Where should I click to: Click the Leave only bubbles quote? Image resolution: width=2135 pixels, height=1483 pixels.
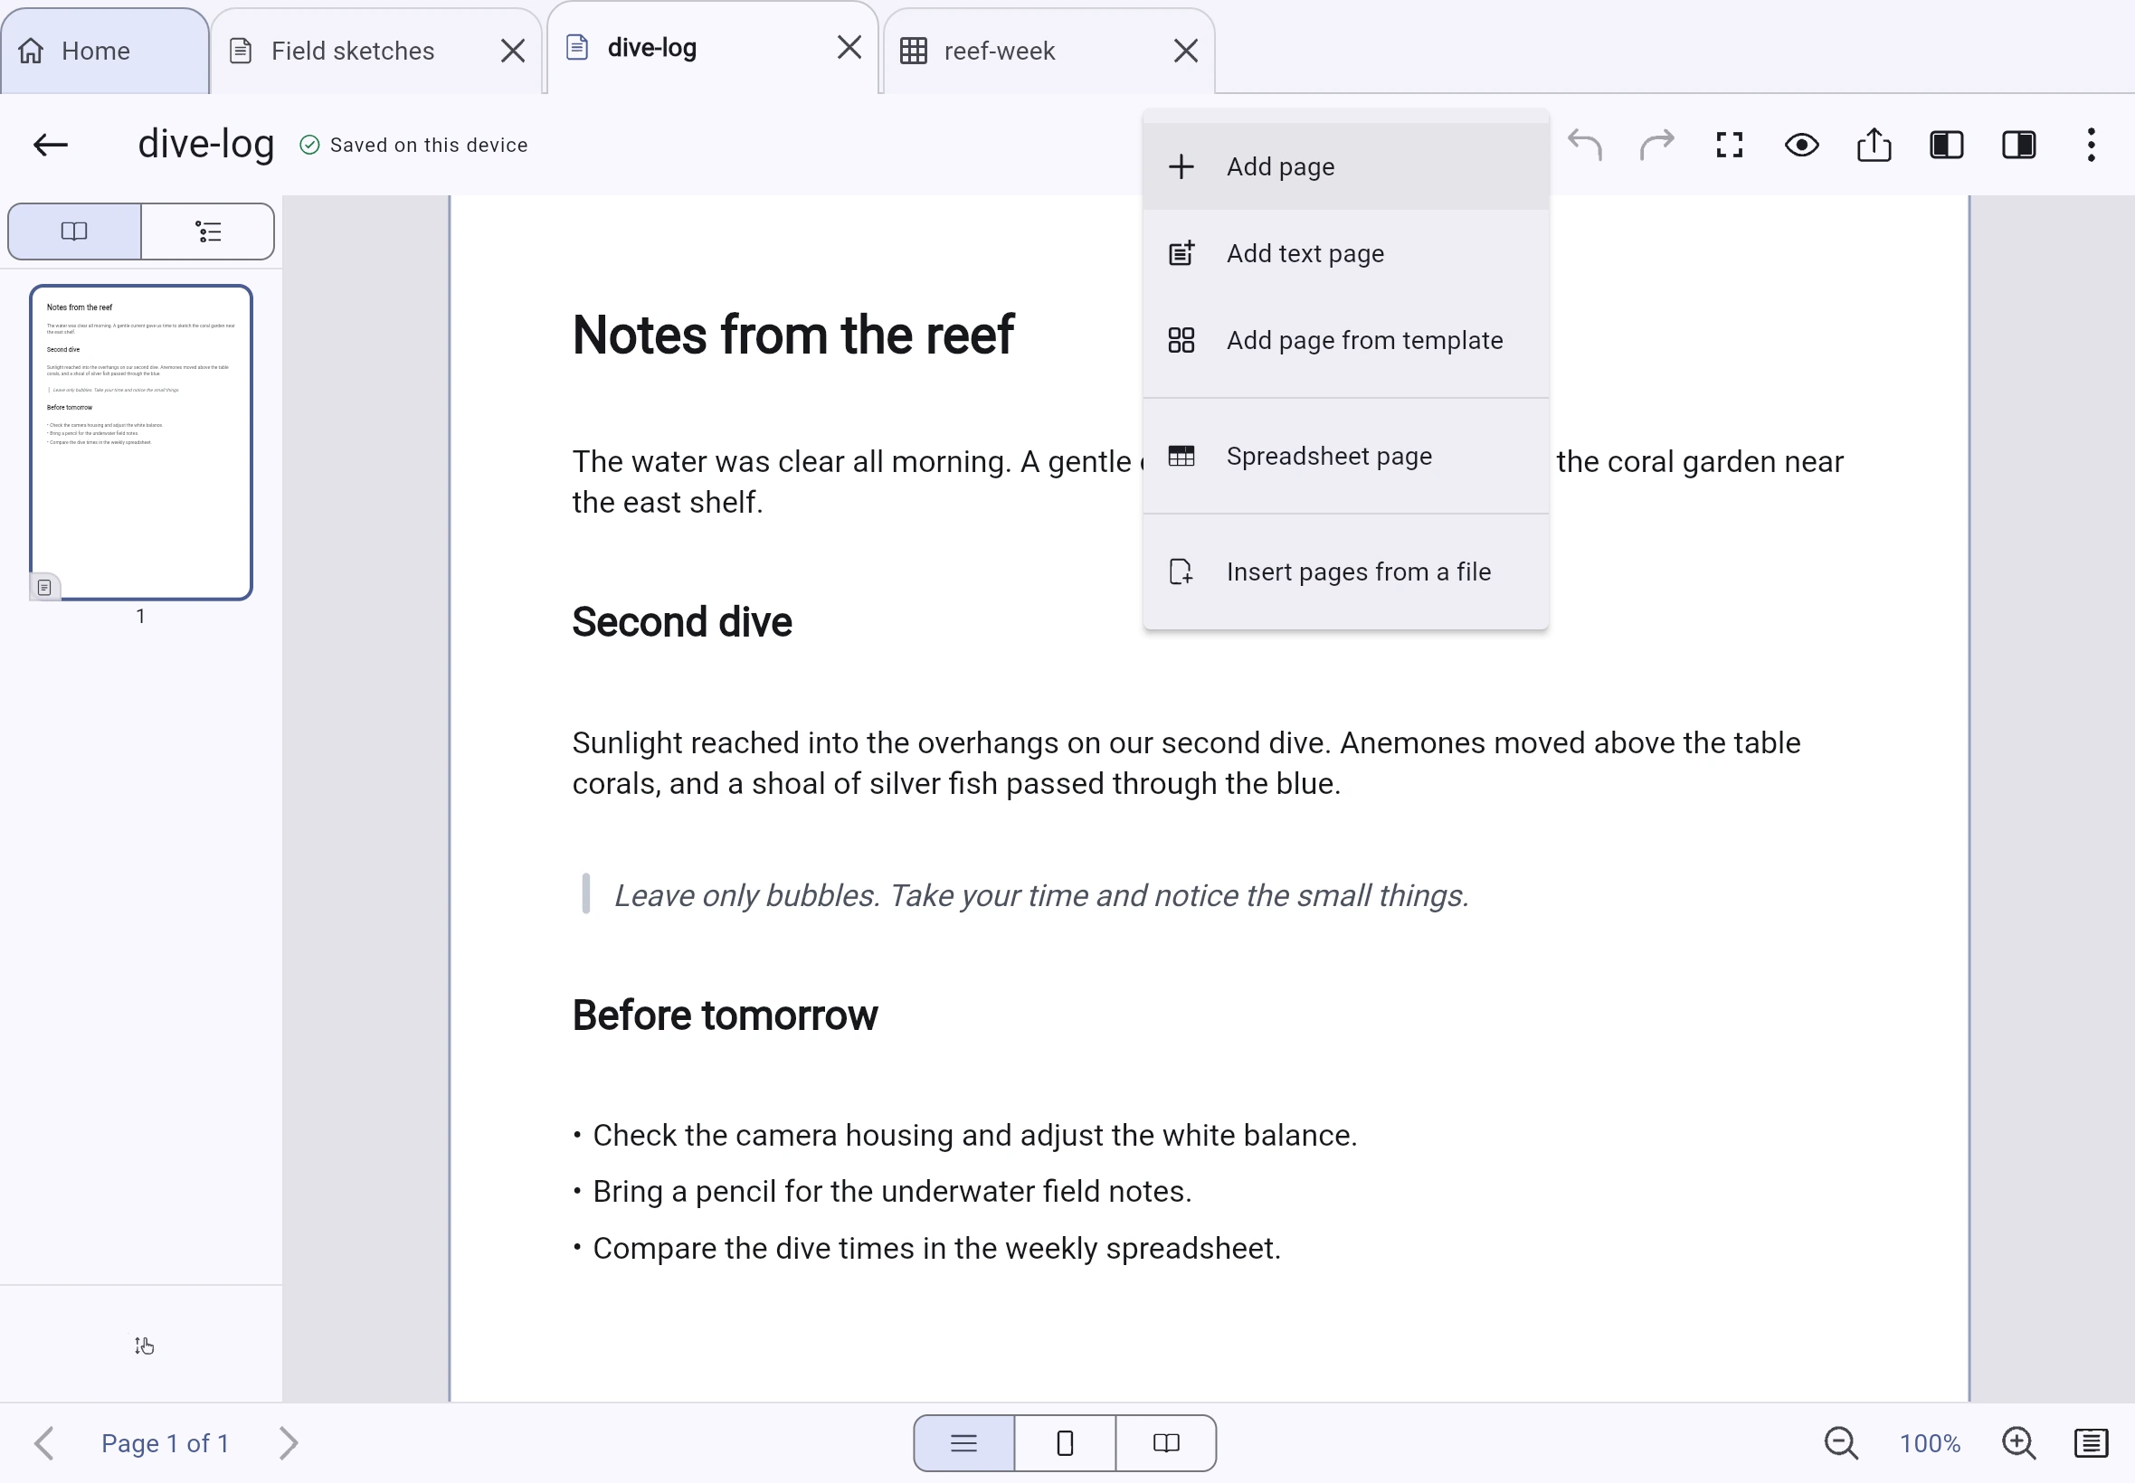1041,895
